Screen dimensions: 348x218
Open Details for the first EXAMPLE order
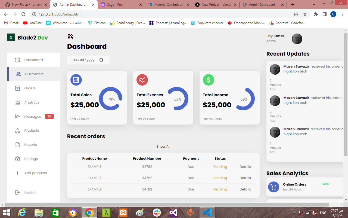click(x=245, y=166)
